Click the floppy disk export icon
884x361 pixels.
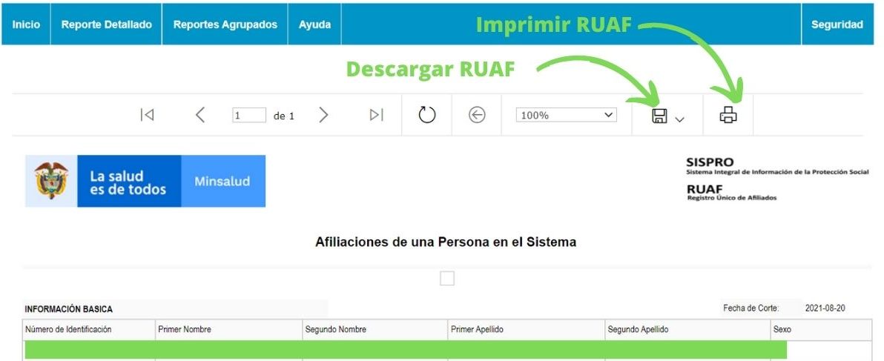point(659,116)
